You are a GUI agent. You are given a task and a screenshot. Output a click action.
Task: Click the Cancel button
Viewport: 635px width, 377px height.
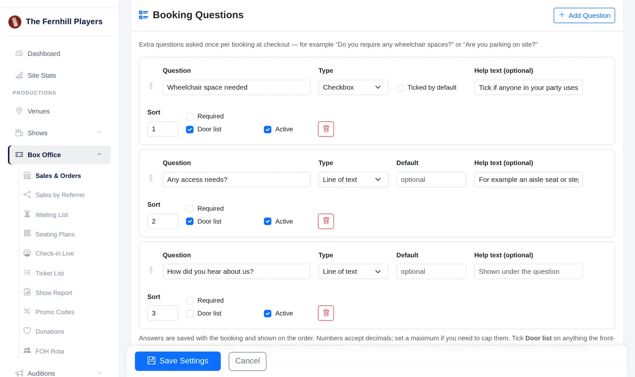click(247, 361)
